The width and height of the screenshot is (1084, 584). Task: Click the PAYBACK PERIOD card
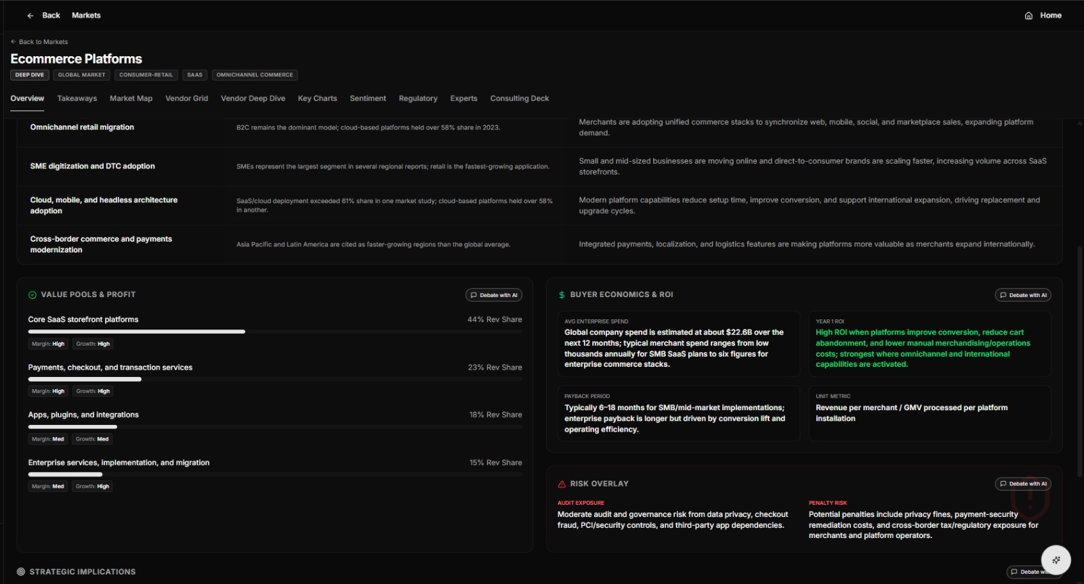pos(678,413)
